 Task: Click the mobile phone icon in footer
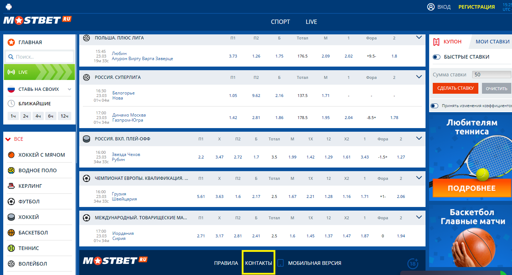point(280,263)
